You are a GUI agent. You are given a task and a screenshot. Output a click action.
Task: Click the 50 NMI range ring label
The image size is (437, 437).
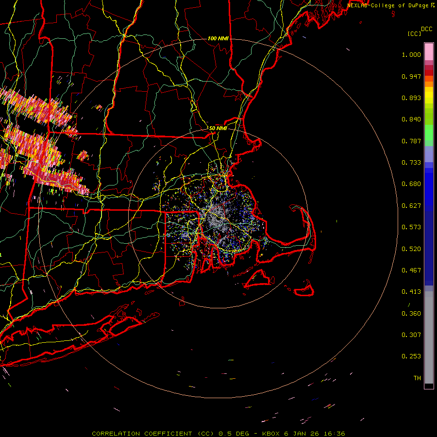click(218, 129)
